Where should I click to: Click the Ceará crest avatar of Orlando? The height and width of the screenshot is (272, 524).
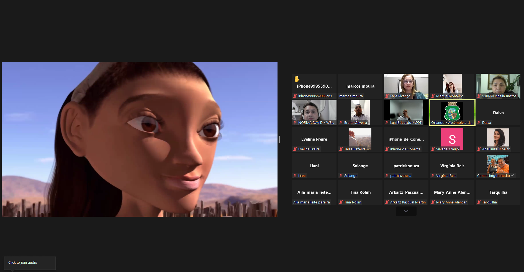pyautogui.click(x=452, y=111)
